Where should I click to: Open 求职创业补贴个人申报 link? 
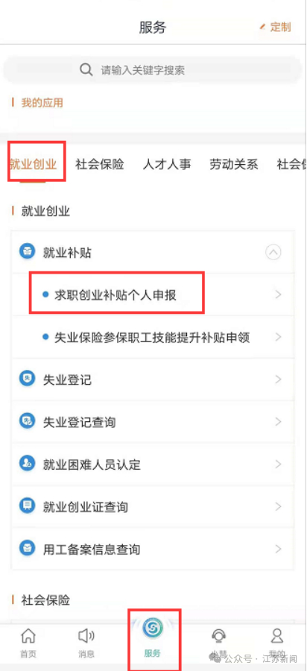pos(115,294)
